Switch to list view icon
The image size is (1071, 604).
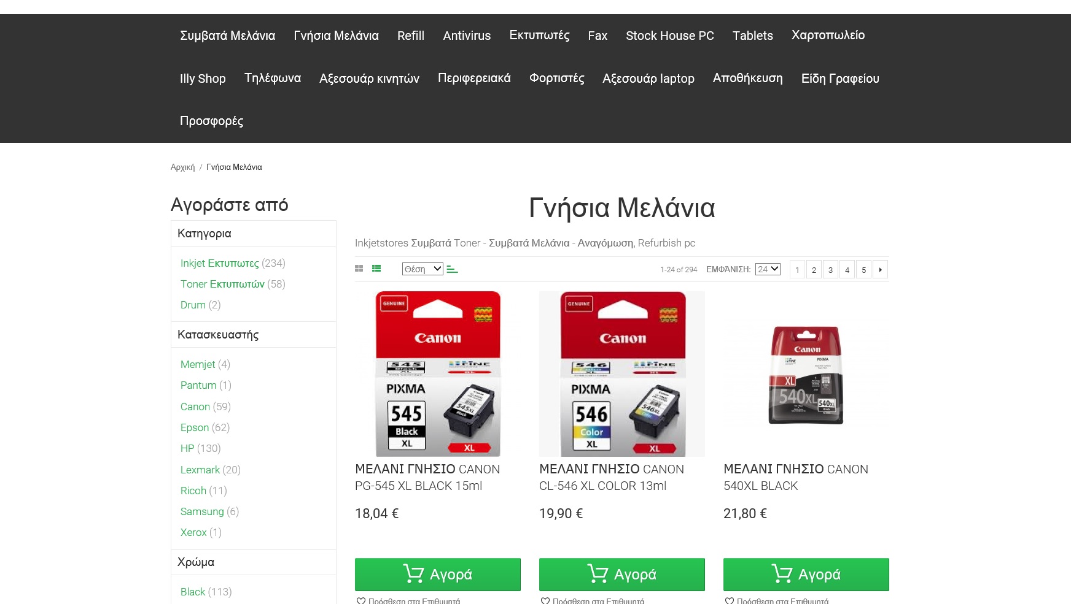[376, 269]
